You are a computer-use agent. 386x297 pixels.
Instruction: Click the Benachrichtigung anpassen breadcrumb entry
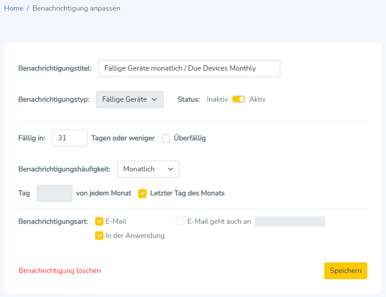[76, 8]
